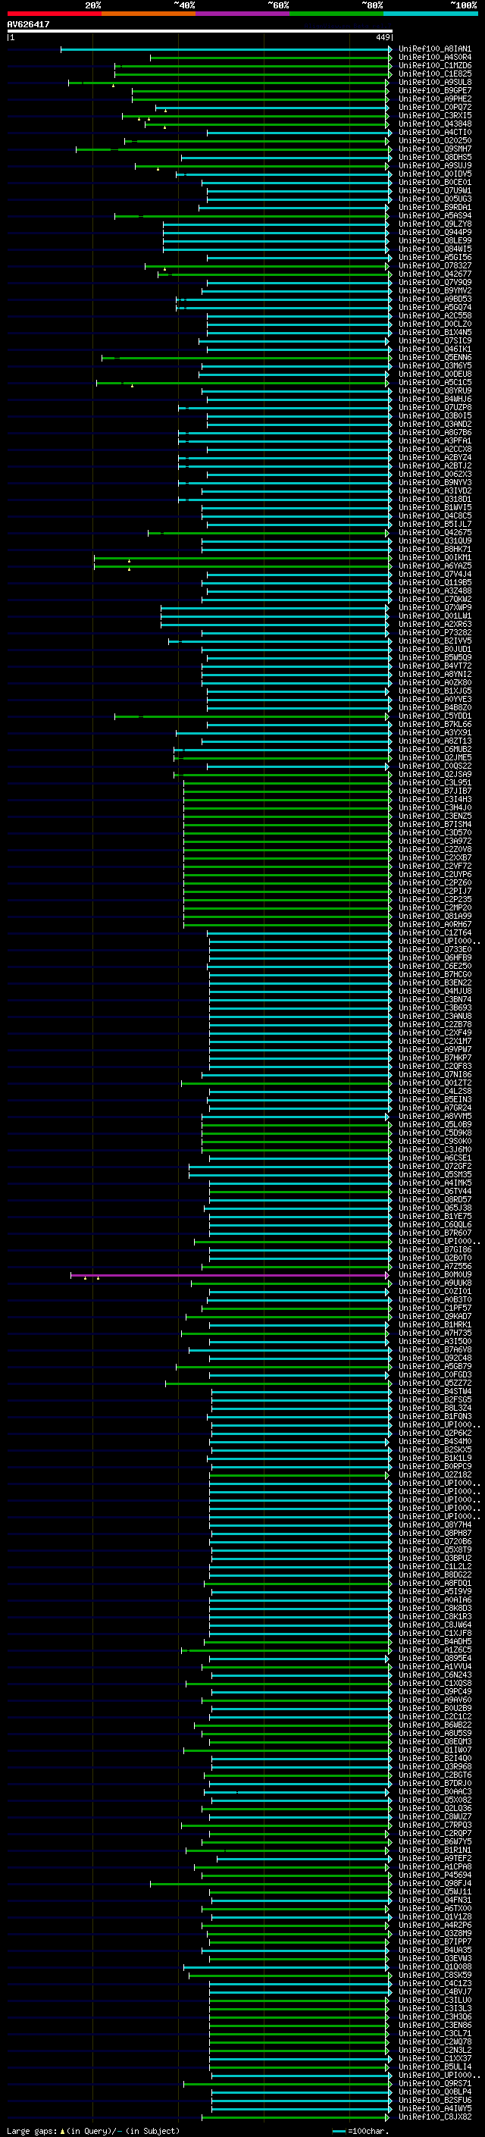Click the green ~80% identity legend bar
This screenshot has height=2137, width=485.
tap(336, 14)
